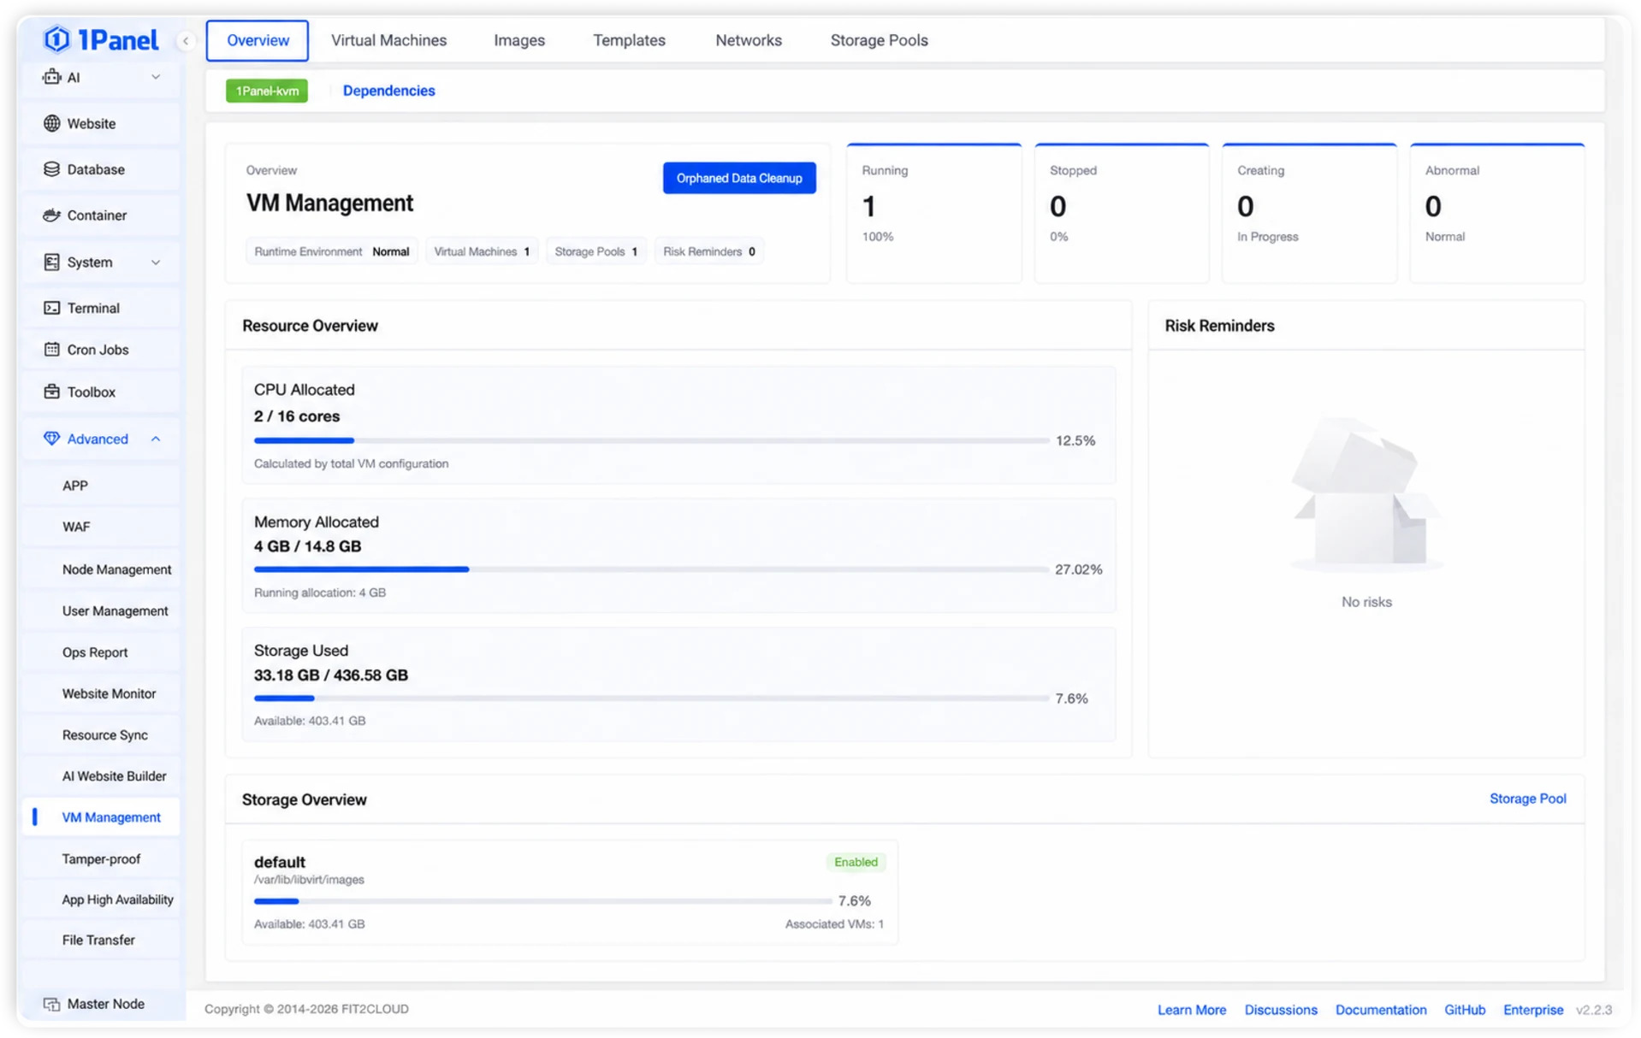Collapse the sidebar with the arrow button
Viewport: 1641px width, 1038px height.
tap(186, 40)
